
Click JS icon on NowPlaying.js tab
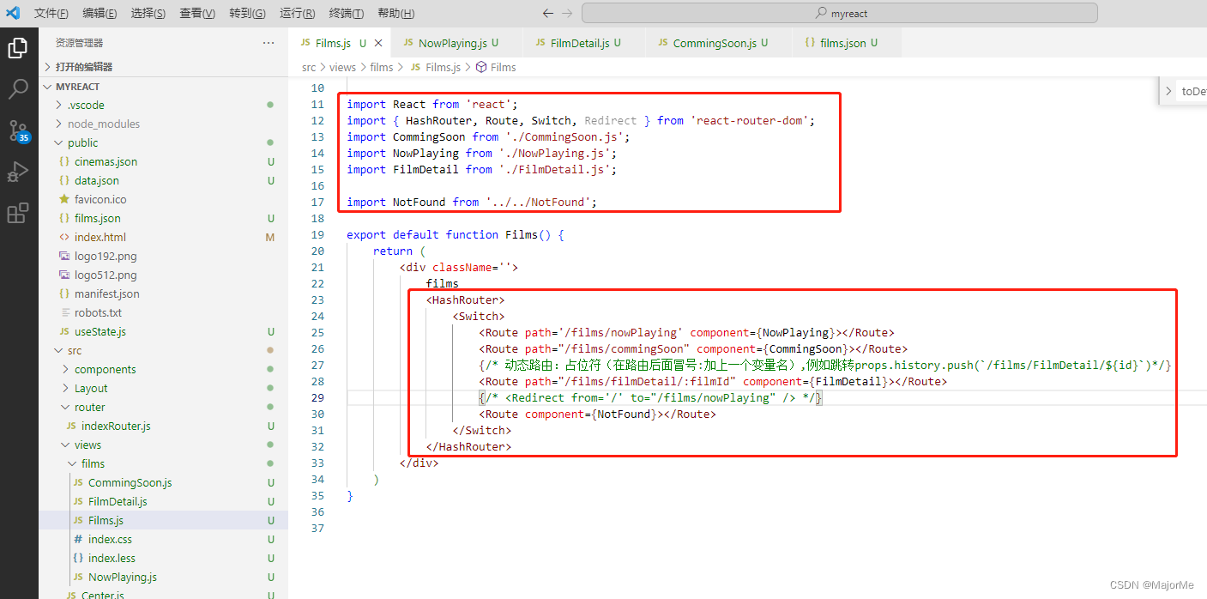(x=408, y=43)
